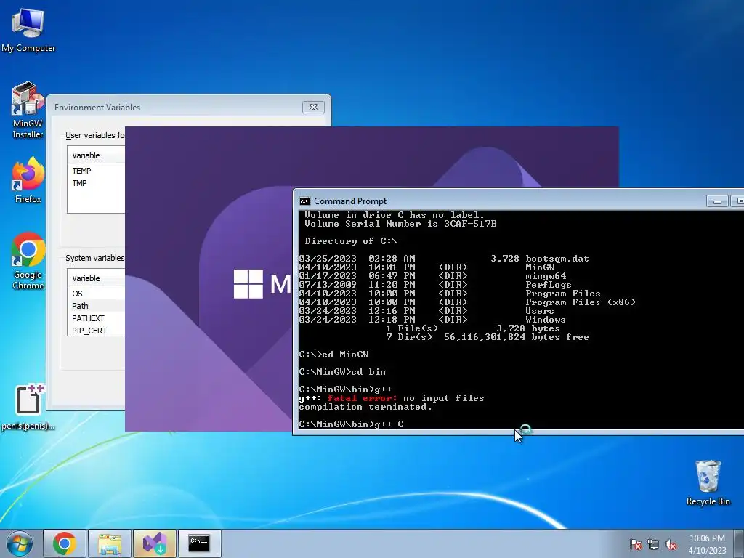The height and width of the screenshot is (558, 744).
Task: Click 'fatal error:' text in Command Prompt
Action: [x=362, y=398]
